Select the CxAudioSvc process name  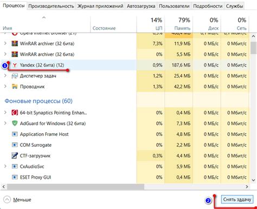(32, 166)
